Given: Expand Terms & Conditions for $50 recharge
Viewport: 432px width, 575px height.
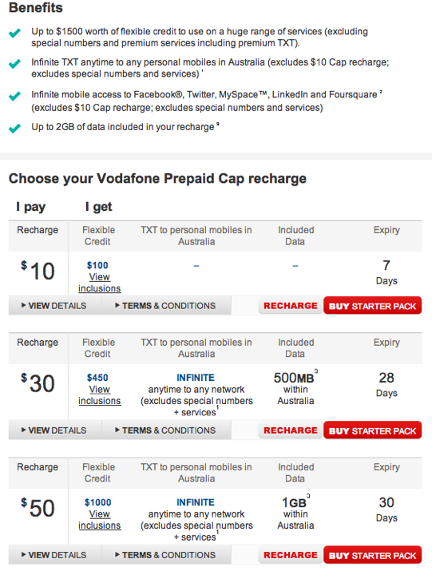Looking at the screenshot, I should [165, 555].
